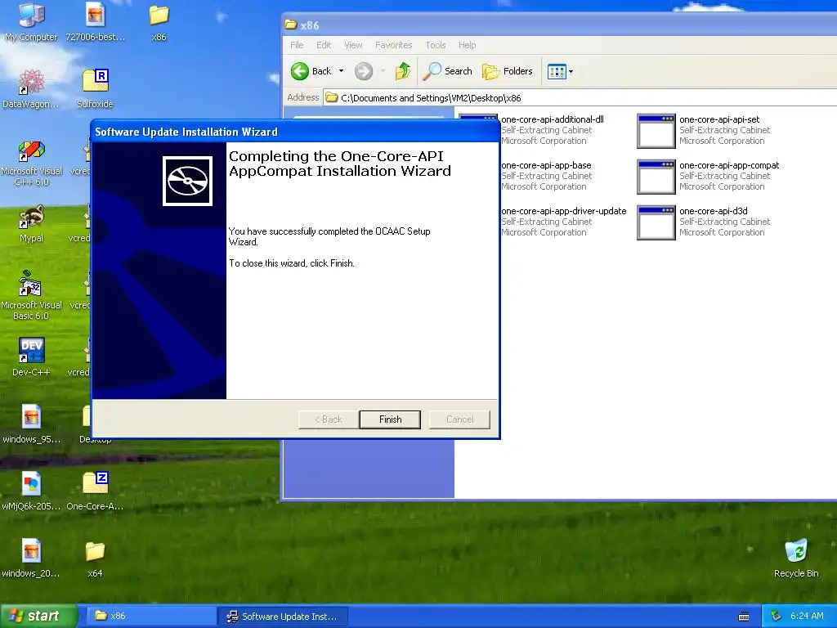Expand Forward history dropdown arrow
Image resolution: width=837 pixels, height=628 pixels.
pyautogui.click(x=383, y=71)
